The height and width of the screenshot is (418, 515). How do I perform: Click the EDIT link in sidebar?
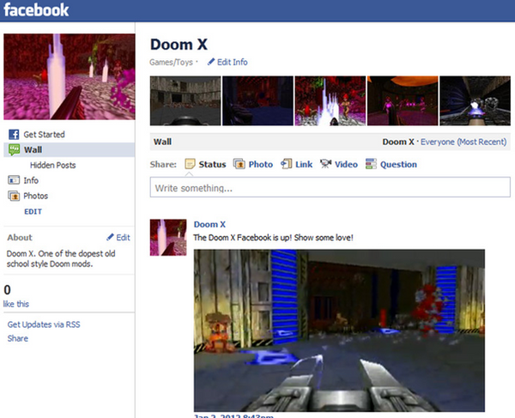33,211
